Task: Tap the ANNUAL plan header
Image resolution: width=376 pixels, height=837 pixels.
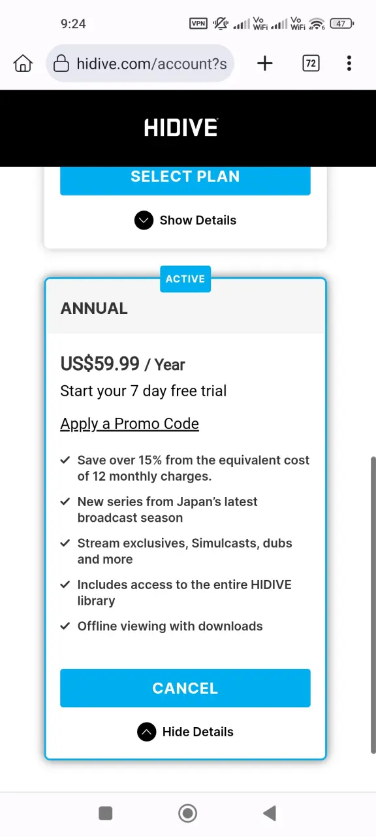Action: [185, 309]
